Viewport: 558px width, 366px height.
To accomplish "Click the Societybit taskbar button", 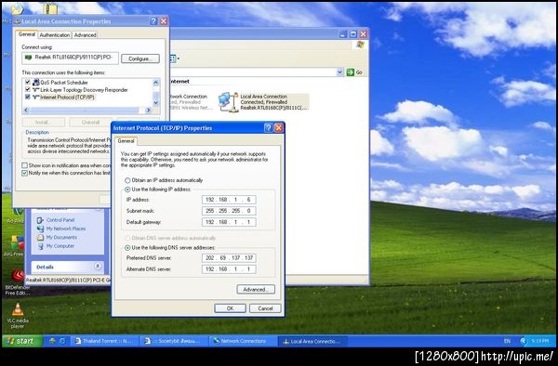I will coord(174,341).
